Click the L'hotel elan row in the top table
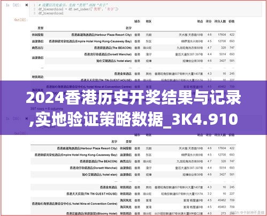This screenshot has width=267, height=216. 140,61
